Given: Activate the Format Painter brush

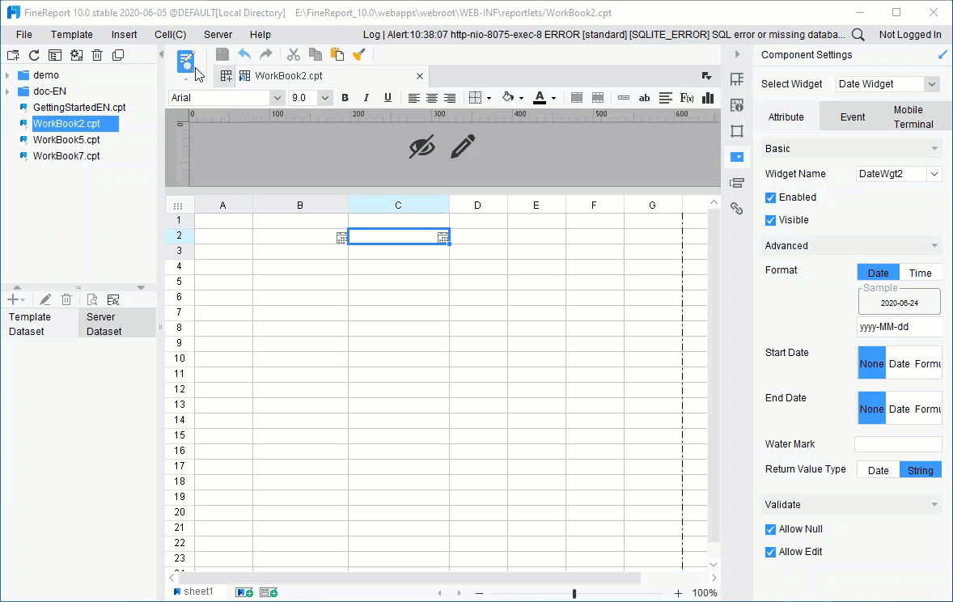Looking at the screenshot, I should pos(358,55).
